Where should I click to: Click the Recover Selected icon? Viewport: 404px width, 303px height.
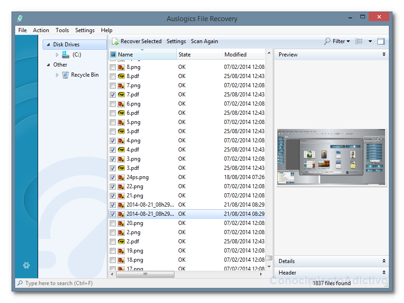coord(115,41)
